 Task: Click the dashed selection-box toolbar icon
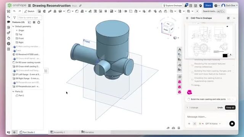pyautogui.click(x=197, y=11)
